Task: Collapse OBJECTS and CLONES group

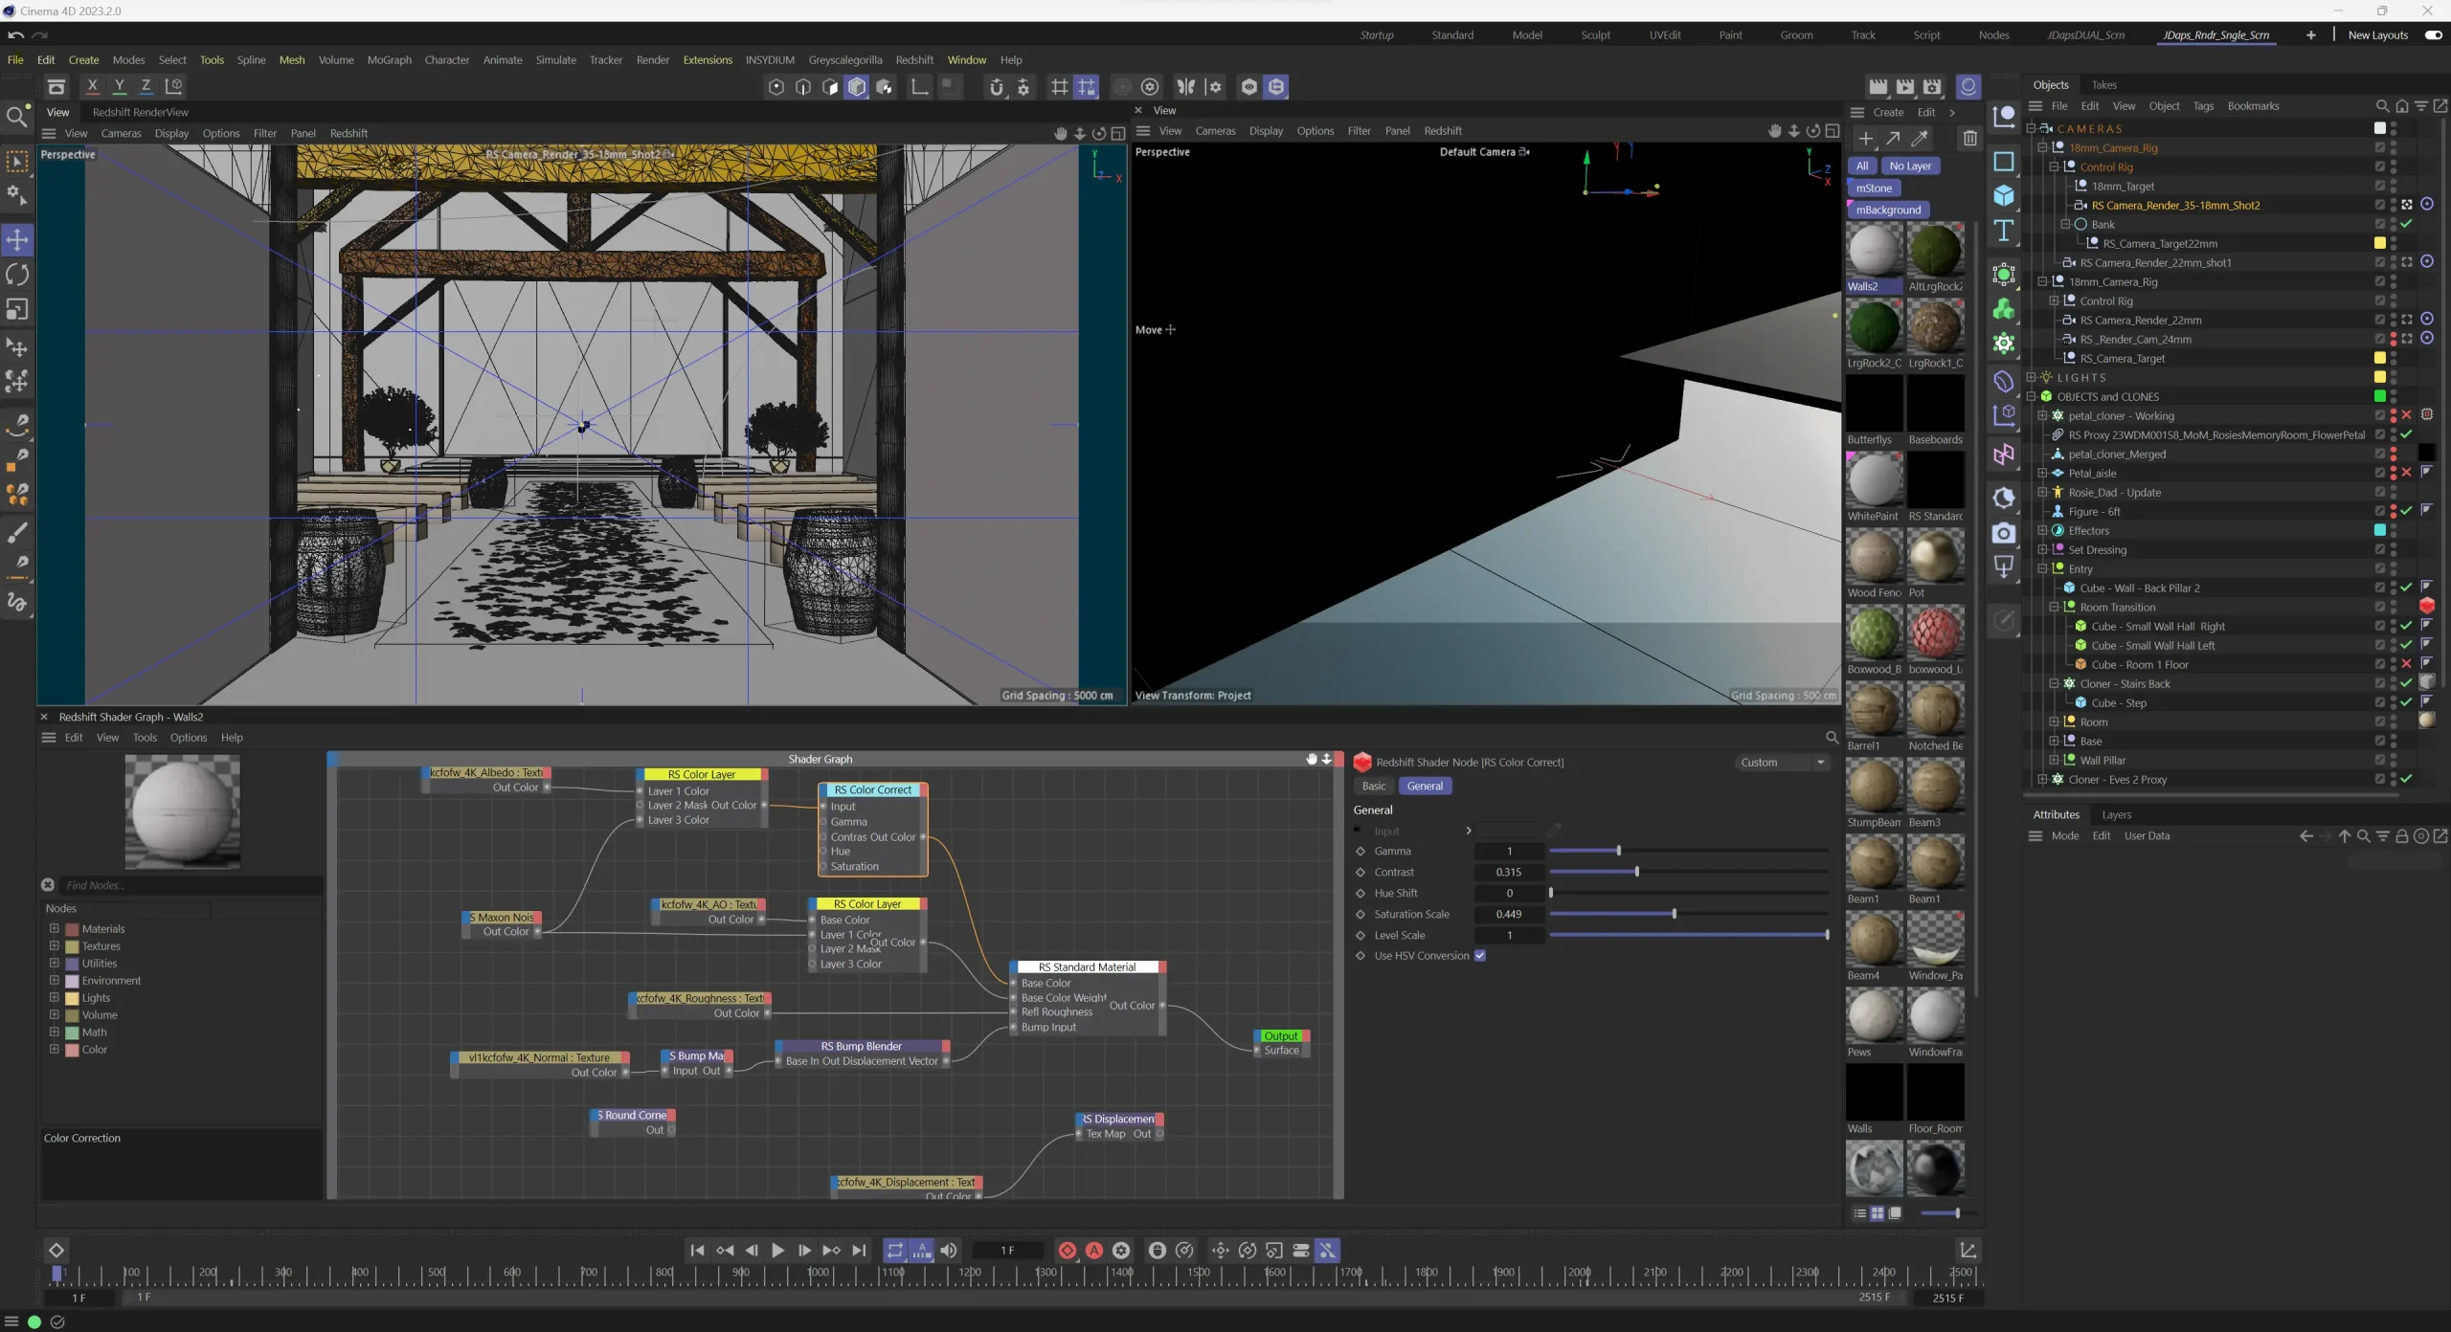Action: coord(2031,396)
